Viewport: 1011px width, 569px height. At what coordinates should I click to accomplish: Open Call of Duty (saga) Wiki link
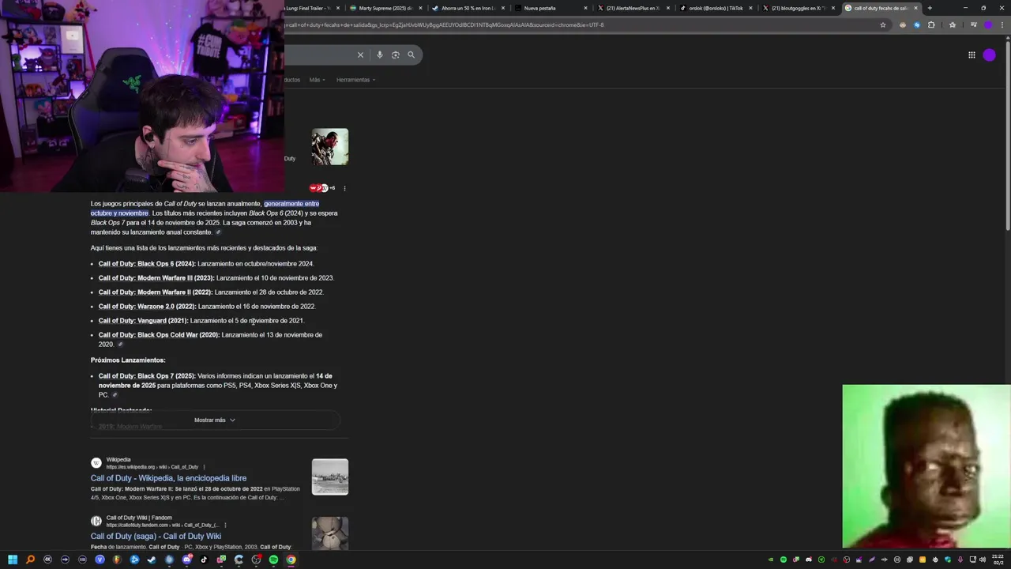point(156,536)
